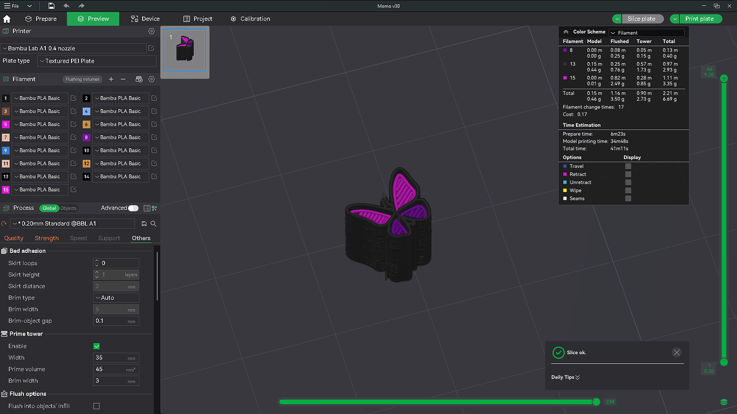Switch to the Prepare tab
The image size is (737, 414).
click(x=41, y=19)
